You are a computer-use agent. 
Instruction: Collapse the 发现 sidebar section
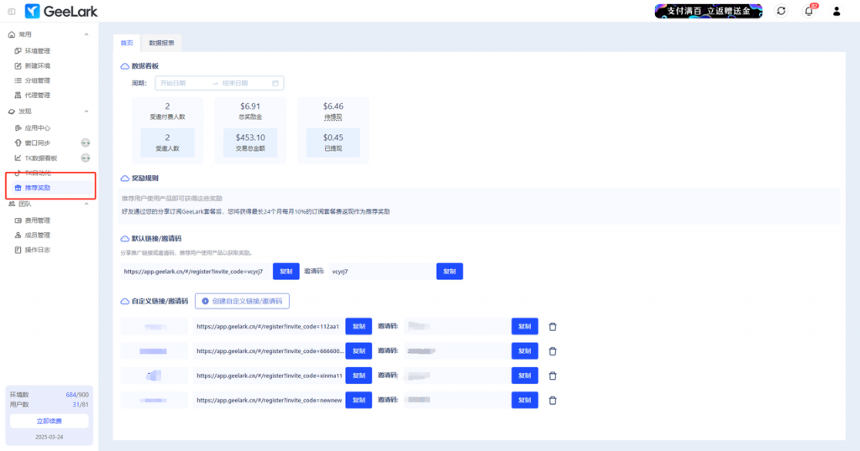click(87, 111)
